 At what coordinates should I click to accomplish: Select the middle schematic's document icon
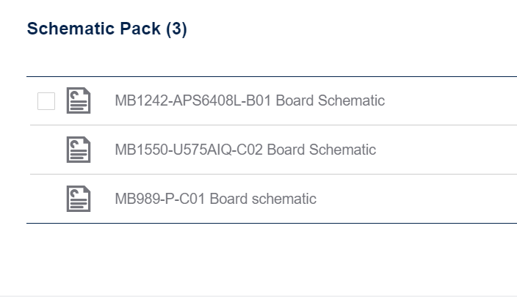(x=79, y=150)
